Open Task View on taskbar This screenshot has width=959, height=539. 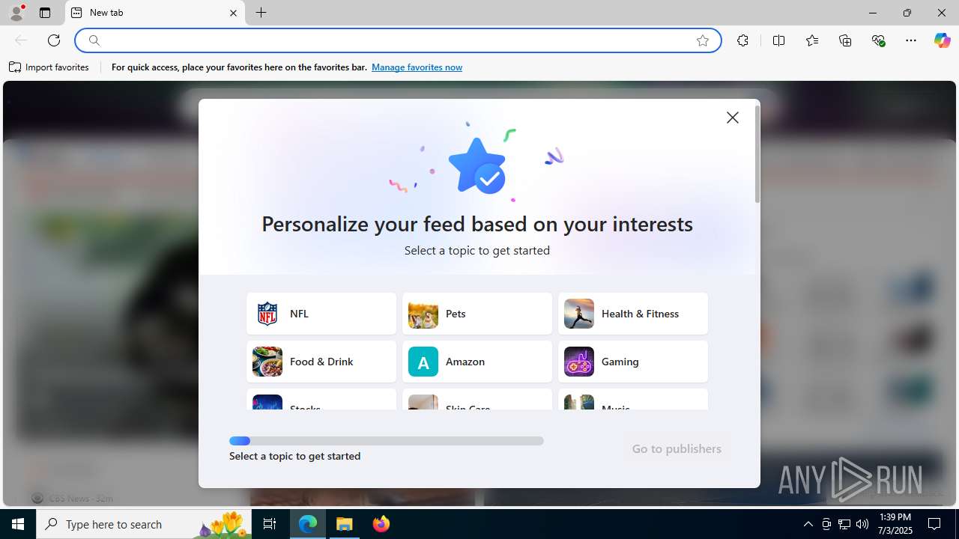click(x=270, y=524)
